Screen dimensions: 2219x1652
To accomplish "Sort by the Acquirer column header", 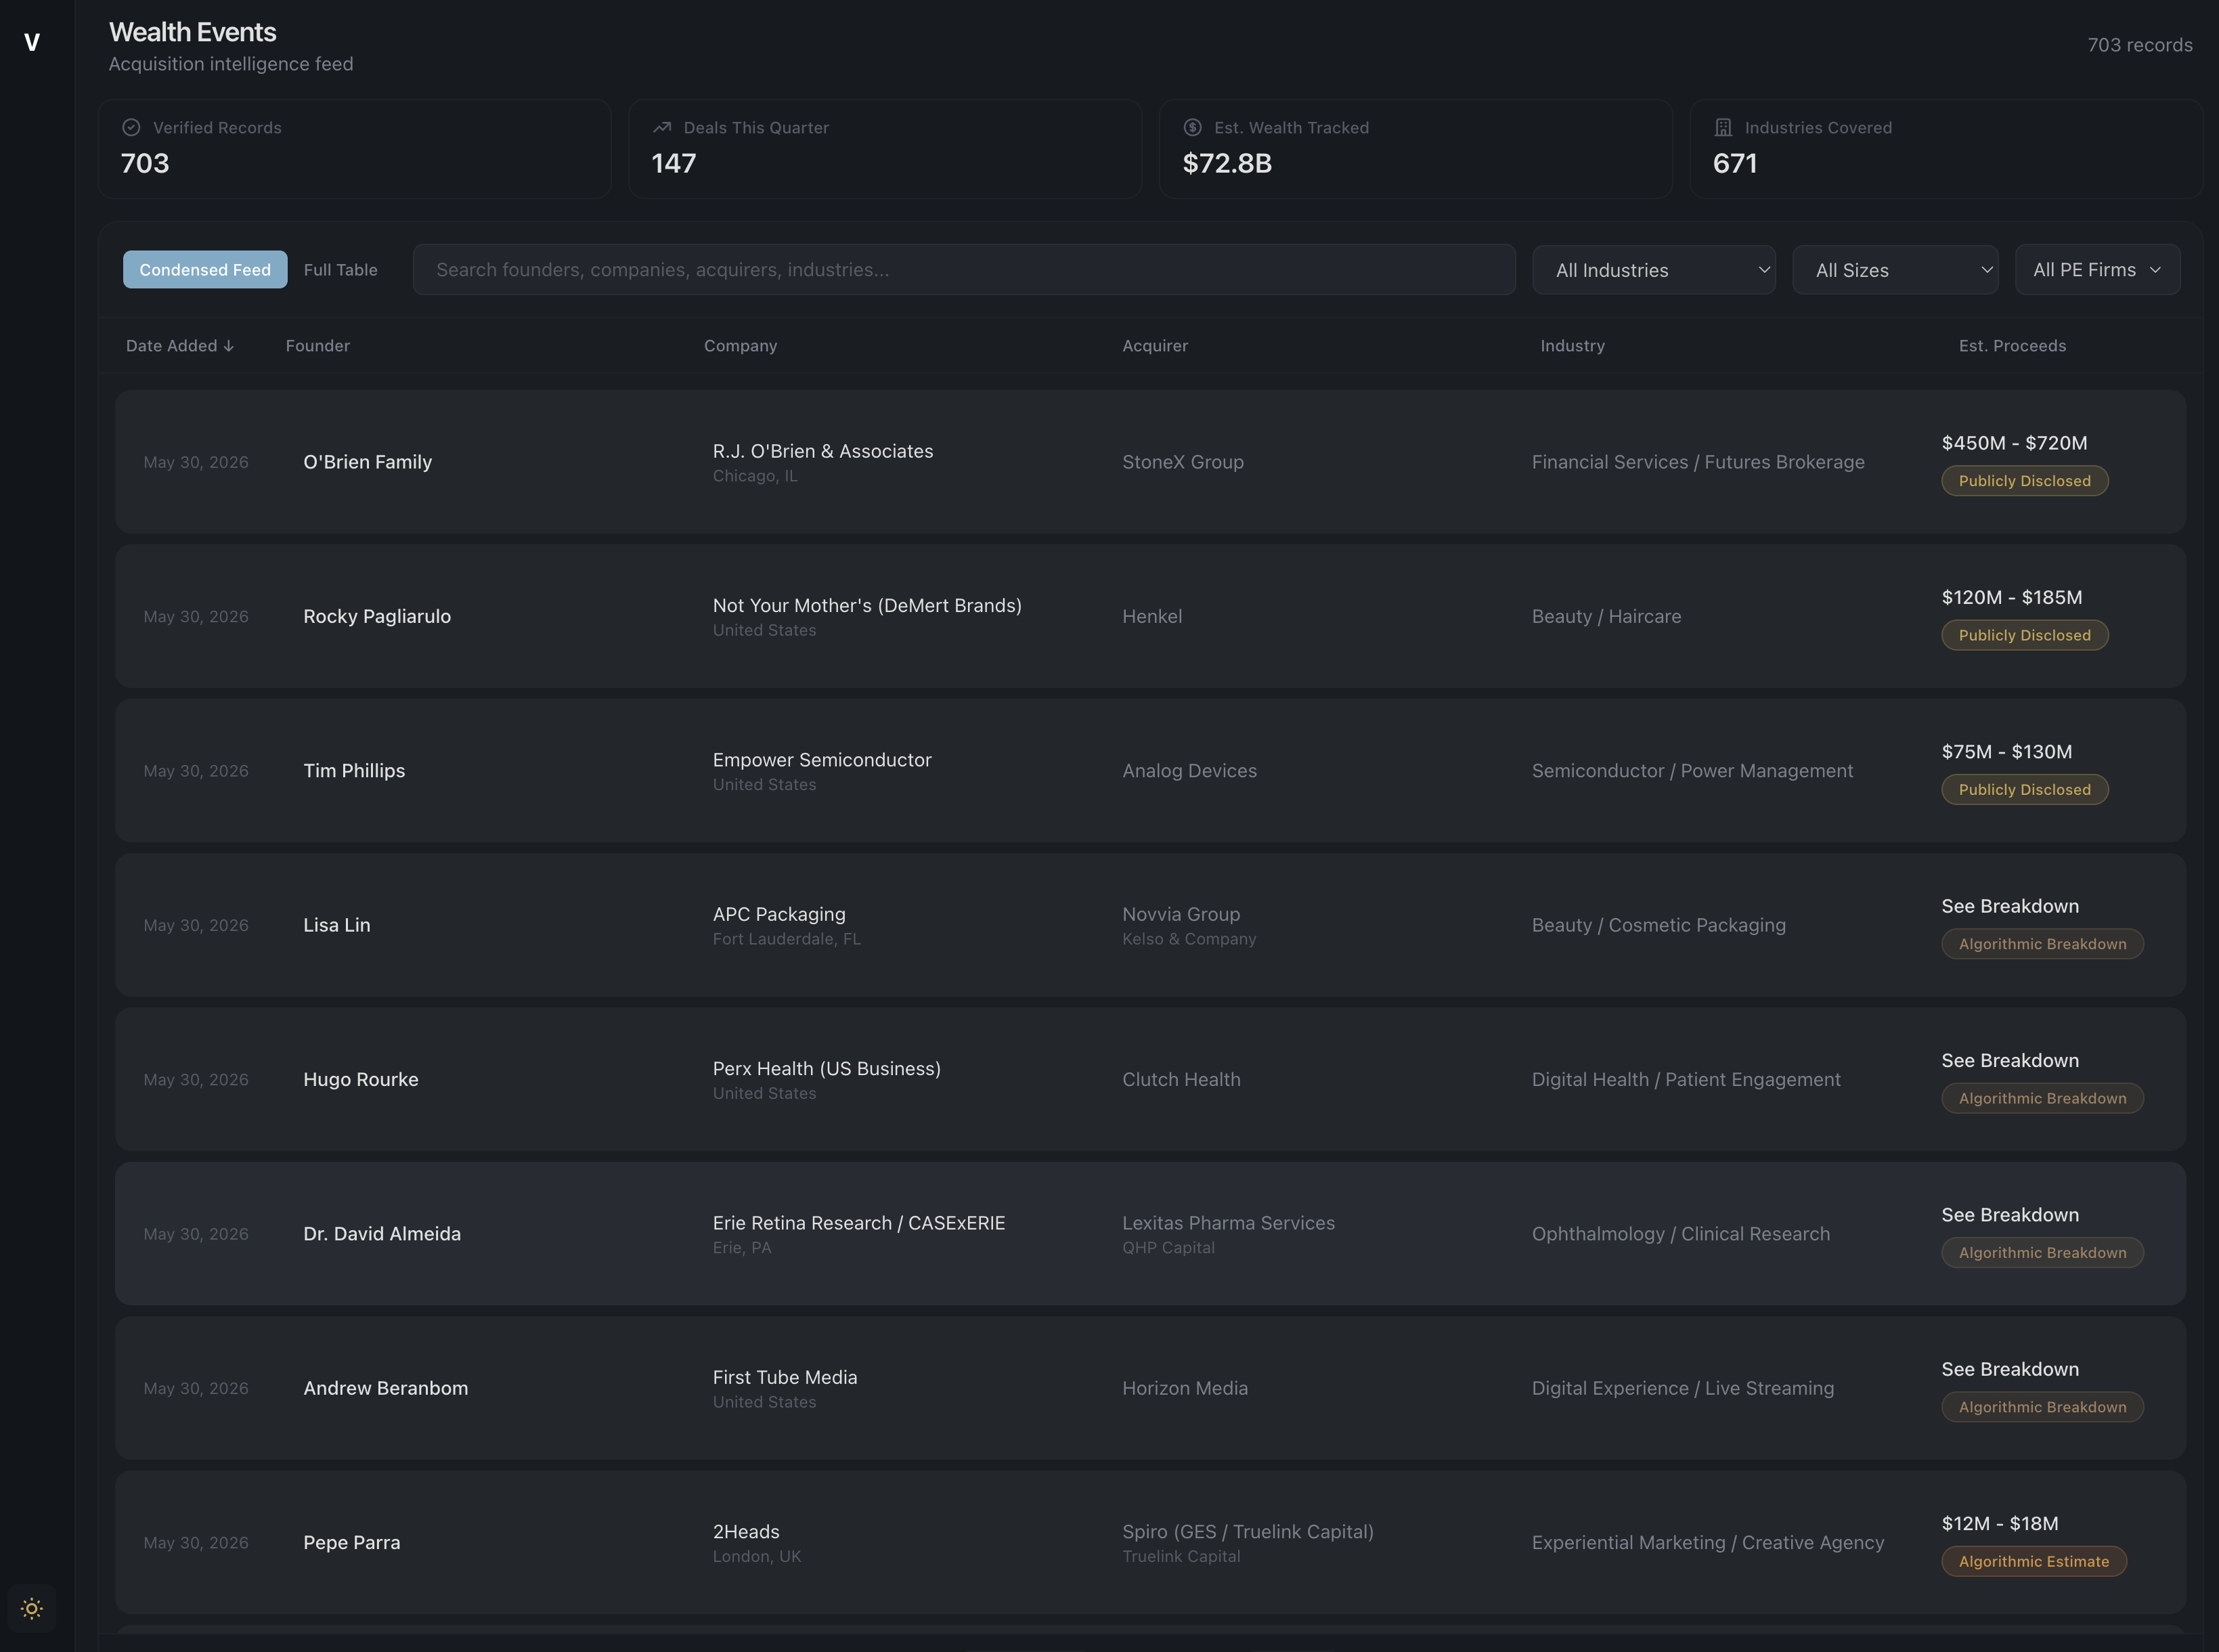I will (x=1156, y=346).
